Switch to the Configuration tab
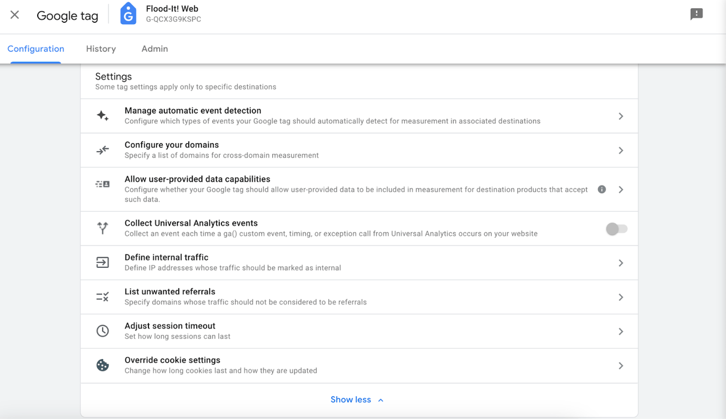Viewport: 726px width, 419px height. click(x=35, y=49)
